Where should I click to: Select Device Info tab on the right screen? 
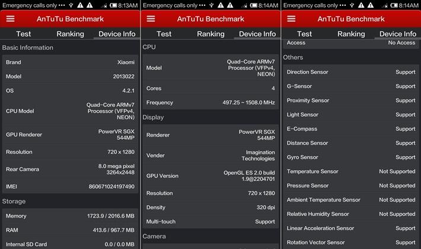(397, 34)
